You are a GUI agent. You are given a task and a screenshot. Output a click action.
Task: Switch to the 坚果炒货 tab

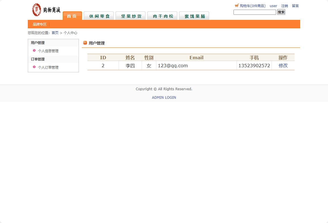[130, 16]
